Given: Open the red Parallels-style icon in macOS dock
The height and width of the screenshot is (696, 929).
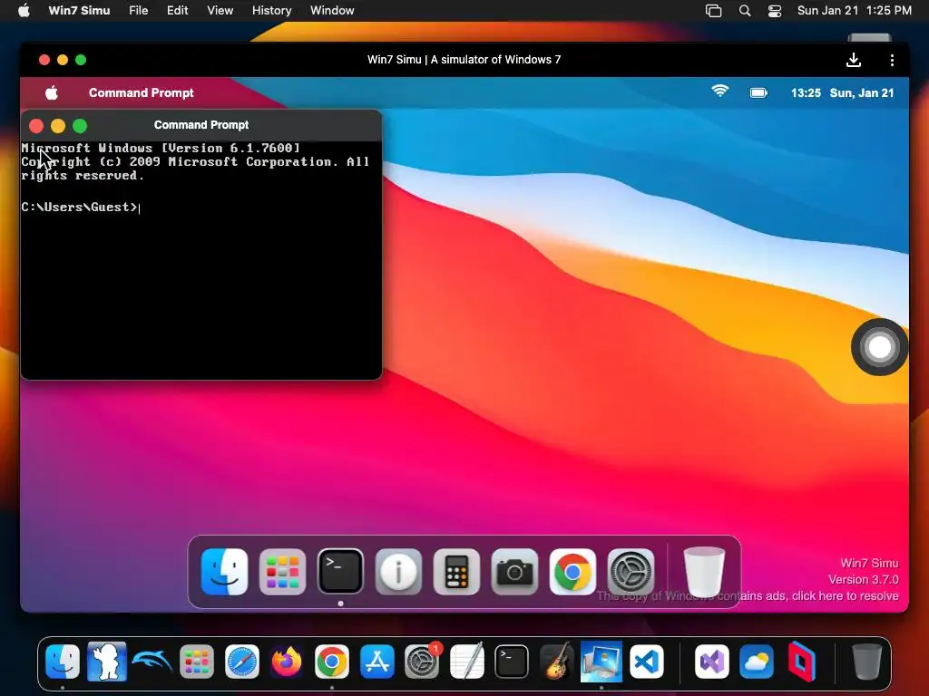Looking at the screenshot, I should point(801,661).
